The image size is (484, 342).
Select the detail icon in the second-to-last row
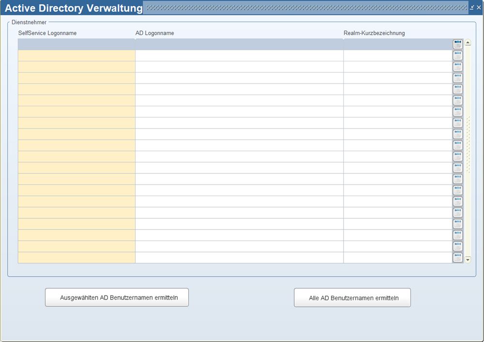click(457, 246)
